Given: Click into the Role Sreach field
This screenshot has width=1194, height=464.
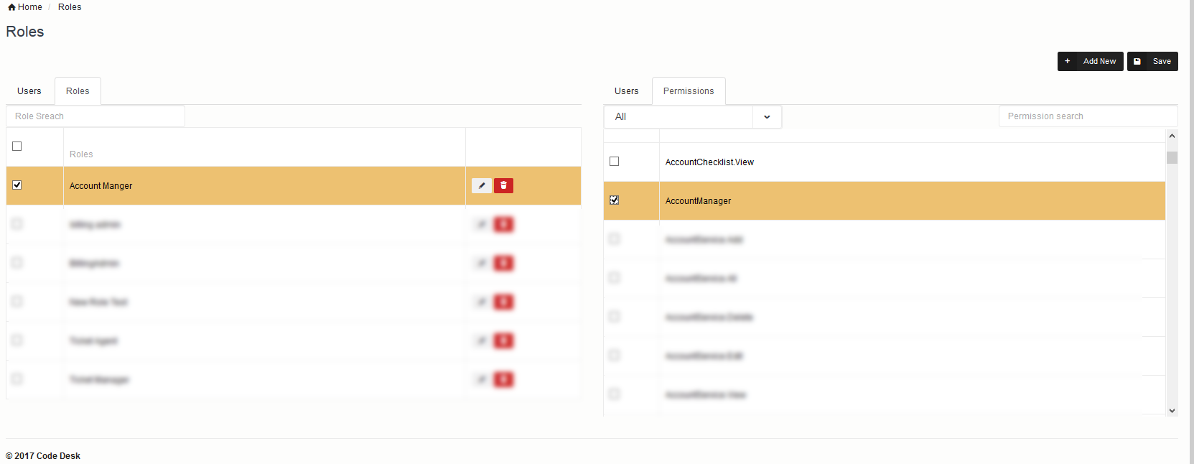Looking at the screenshot, I should pos(95,116).
